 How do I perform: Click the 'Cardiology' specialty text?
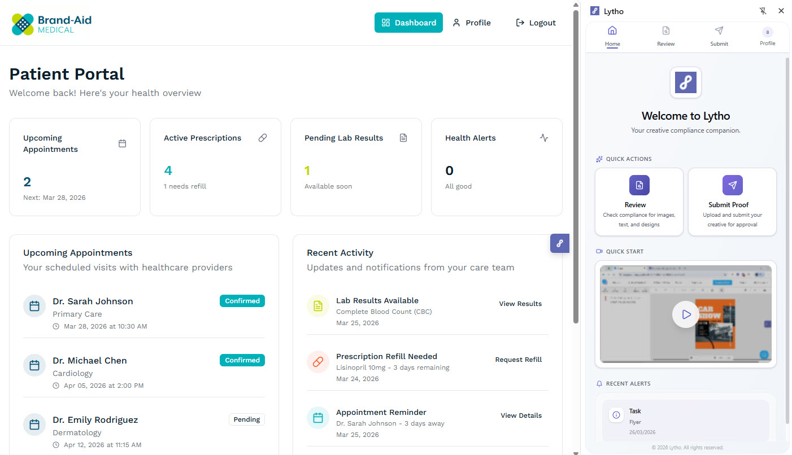[73, 373]
